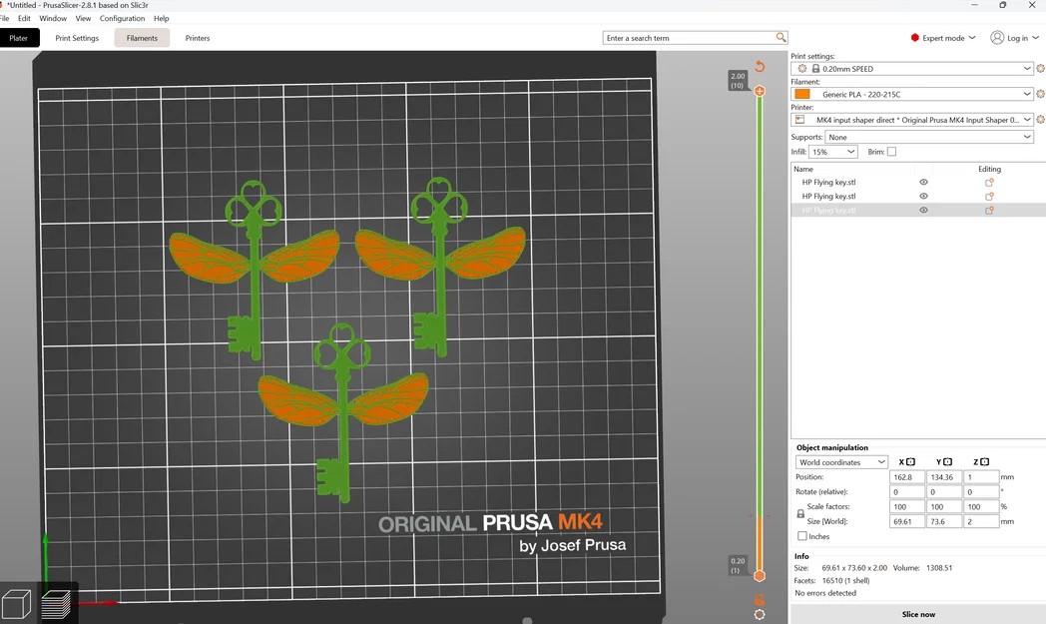Click printer preset icon in Printer dropdown

pyautogui.click(x=799, y=120)
